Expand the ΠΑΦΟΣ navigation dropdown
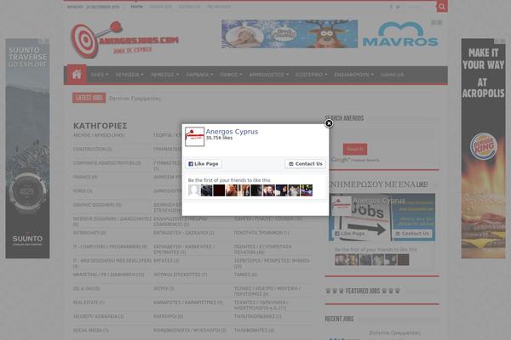This screenshot has height=340, width=511. tap(231, 75)
